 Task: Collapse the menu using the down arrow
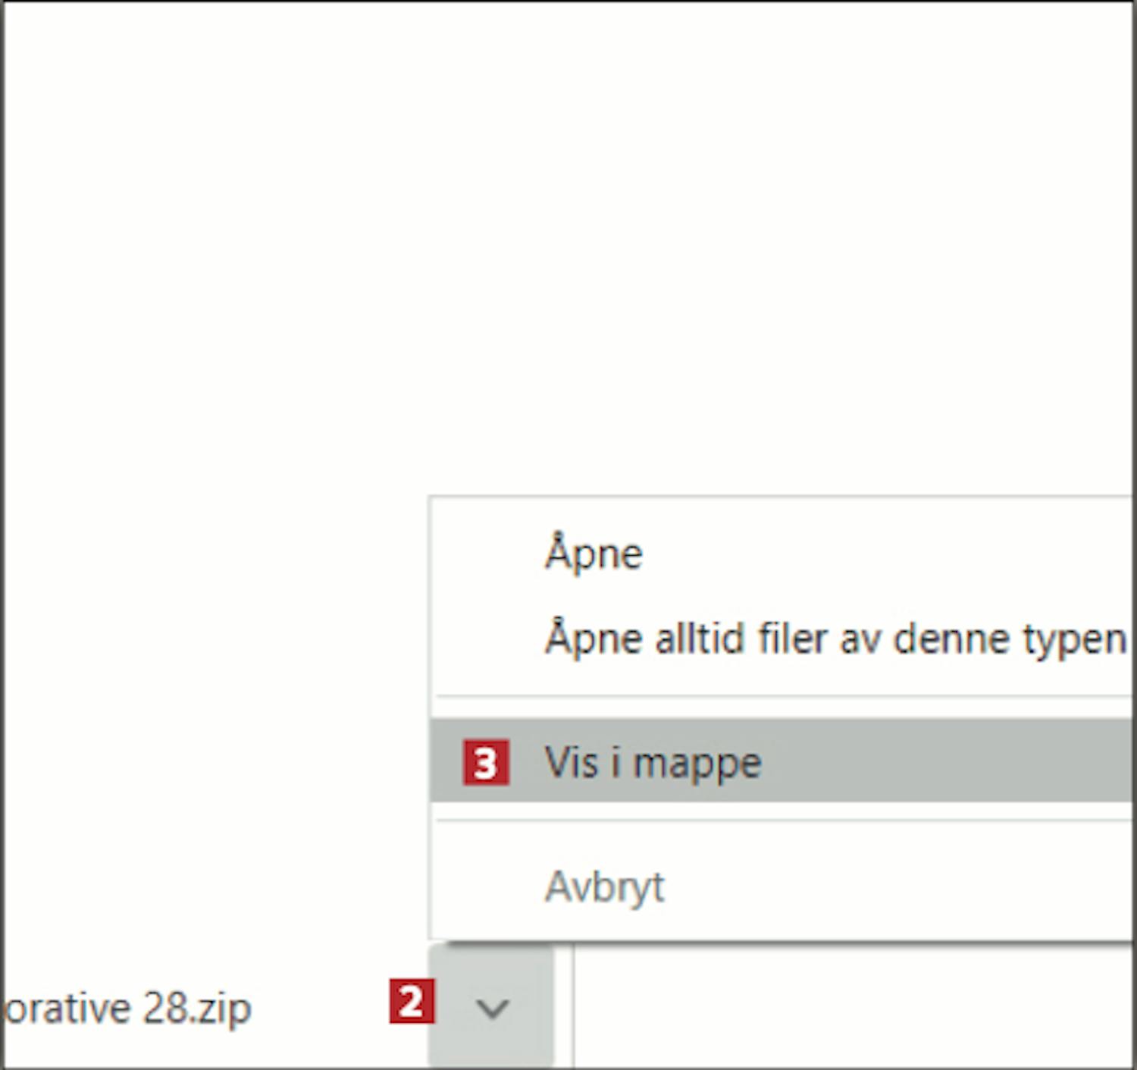pos(492,1008)
